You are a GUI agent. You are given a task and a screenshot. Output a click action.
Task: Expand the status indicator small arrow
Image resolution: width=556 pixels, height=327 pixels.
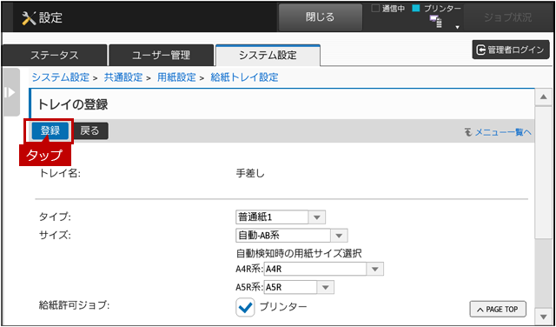point(458,27)
